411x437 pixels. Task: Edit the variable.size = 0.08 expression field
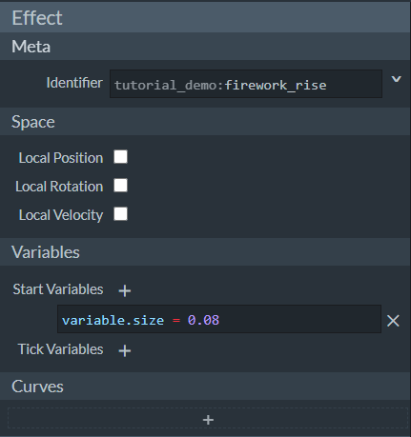coord(219,319)
